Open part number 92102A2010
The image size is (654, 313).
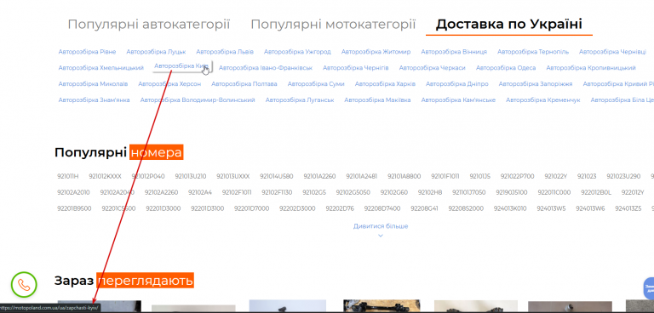pos(73,192)
